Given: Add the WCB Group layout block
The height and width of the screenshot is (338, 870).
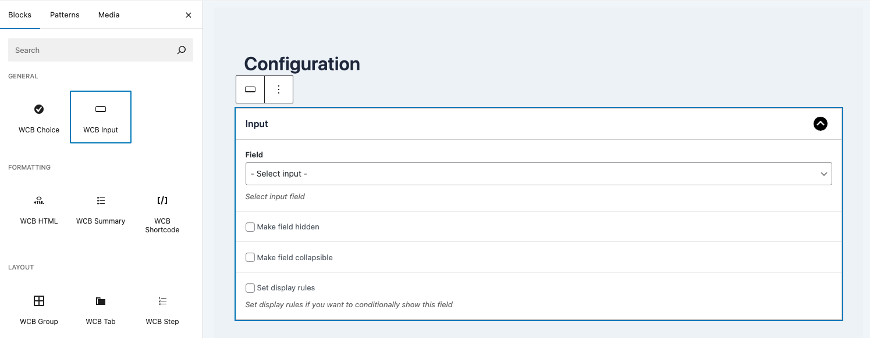Looking at the screenshot, I should 39,309.
